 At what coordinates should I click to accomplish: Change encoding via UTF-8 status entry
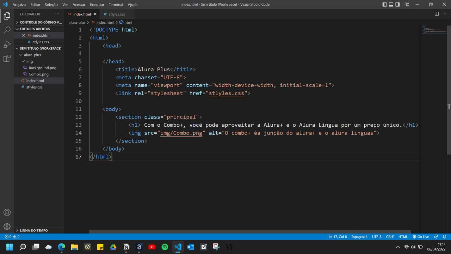tap(377, 237)
